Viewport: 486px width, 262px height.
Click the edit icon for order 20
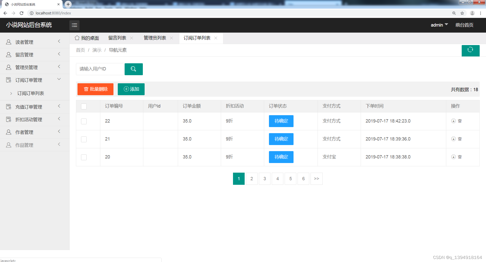point(453,157)
